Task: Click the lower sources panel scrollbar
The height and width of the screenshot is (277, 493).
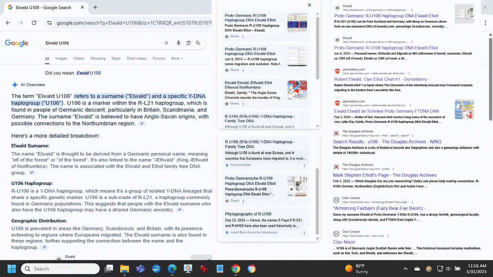Action: [x=318, y=201]
